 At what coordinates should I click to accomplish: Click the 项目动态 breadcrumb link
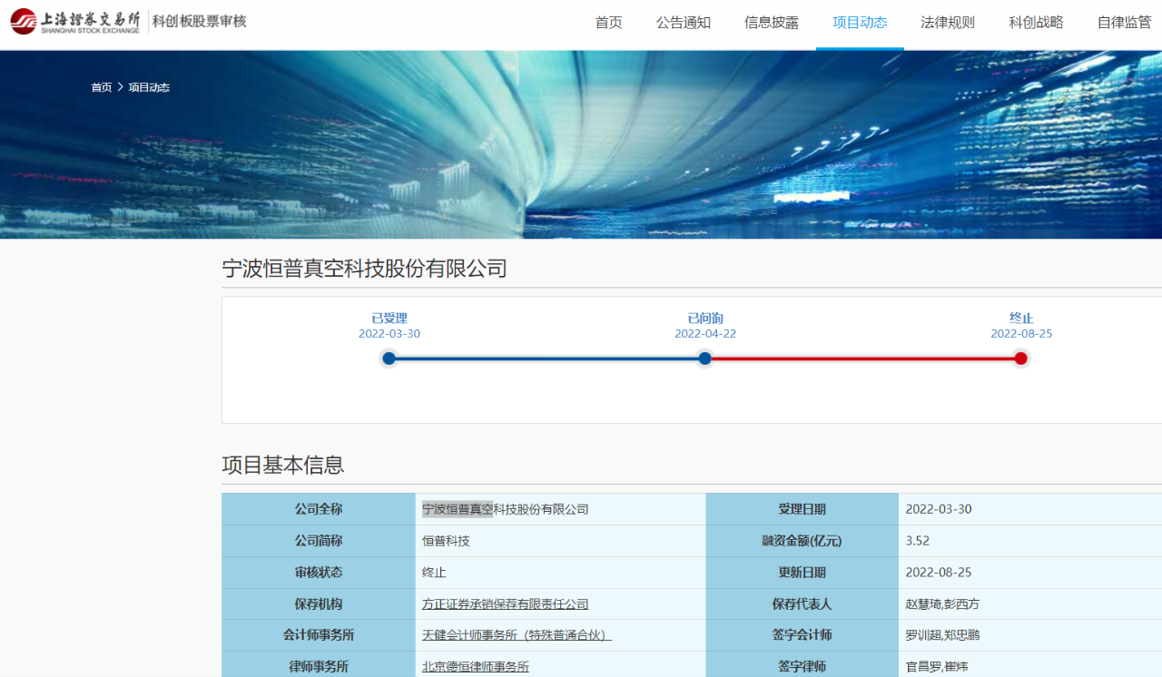[149, 88]
